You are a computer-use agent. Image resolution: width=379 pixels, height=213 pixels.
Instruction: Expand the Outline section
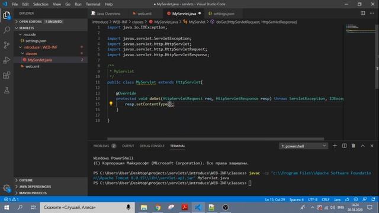coord(51,180)
